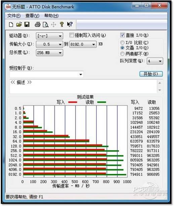Click the description box scroll down arrow
The width and height of the screenshot is (174, 206).
[160, 90]
